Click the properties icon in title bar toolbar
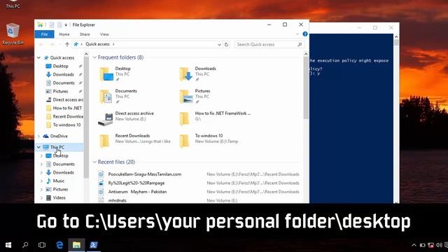The width and height of the screenshot is (448, 252). [51, 25]
